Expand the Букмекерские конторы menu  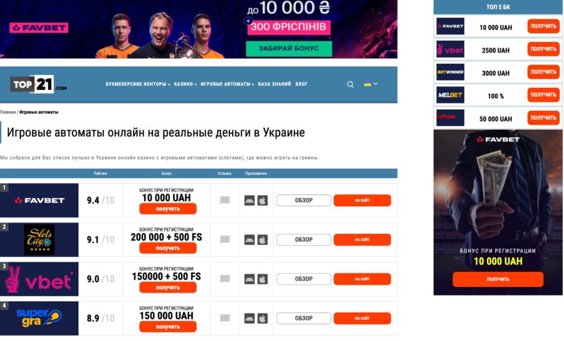[x=138, y=84]
